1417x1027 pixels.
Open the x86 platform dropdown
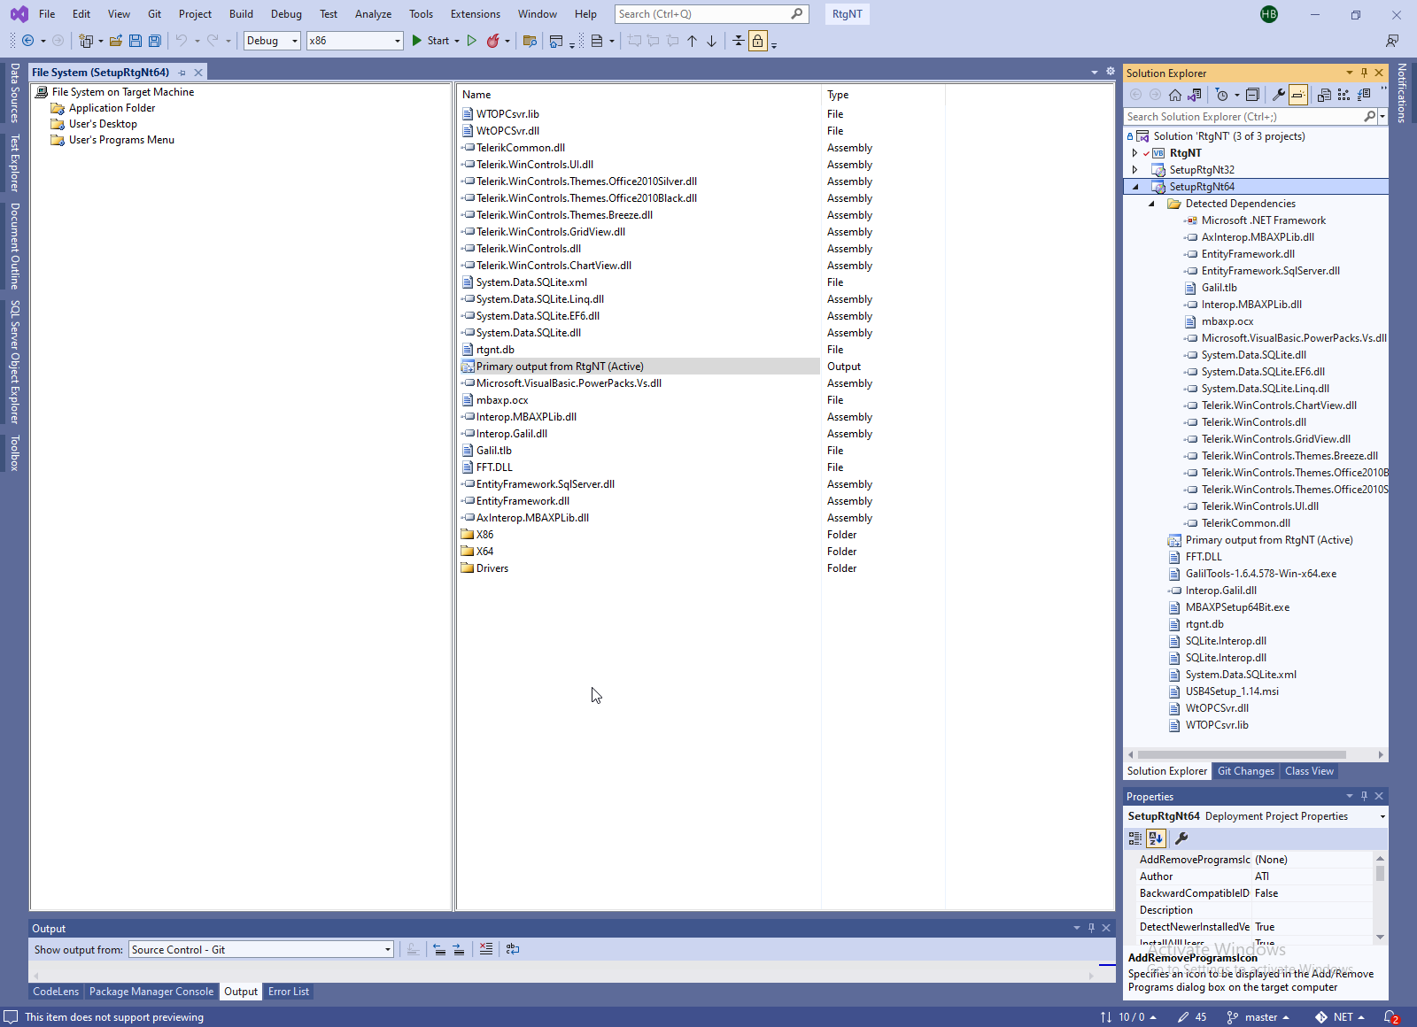click(x=354, y=41)
